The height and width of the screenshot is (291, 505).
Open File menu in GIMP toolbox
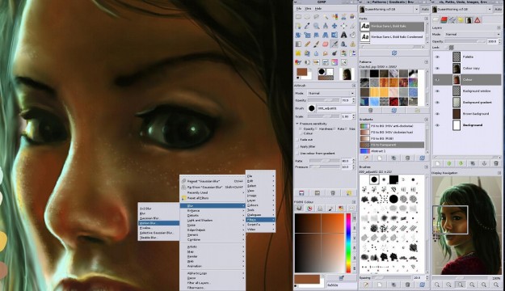[299, 9]
